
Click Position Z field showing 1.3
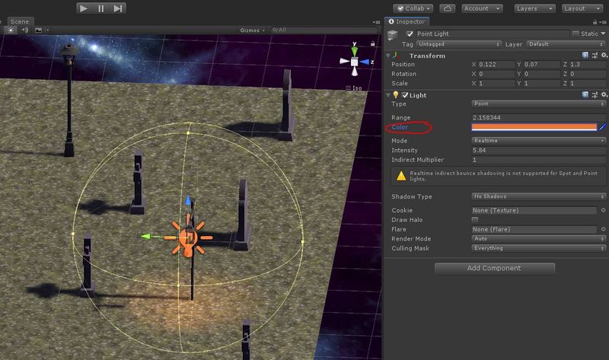587,65
